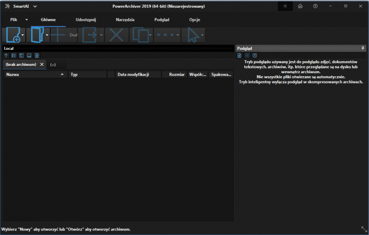Image resolution: width=369 pixels, height=235 pixels.
Task: Pin the Podgląd panel
Action: tap(363, 48)
